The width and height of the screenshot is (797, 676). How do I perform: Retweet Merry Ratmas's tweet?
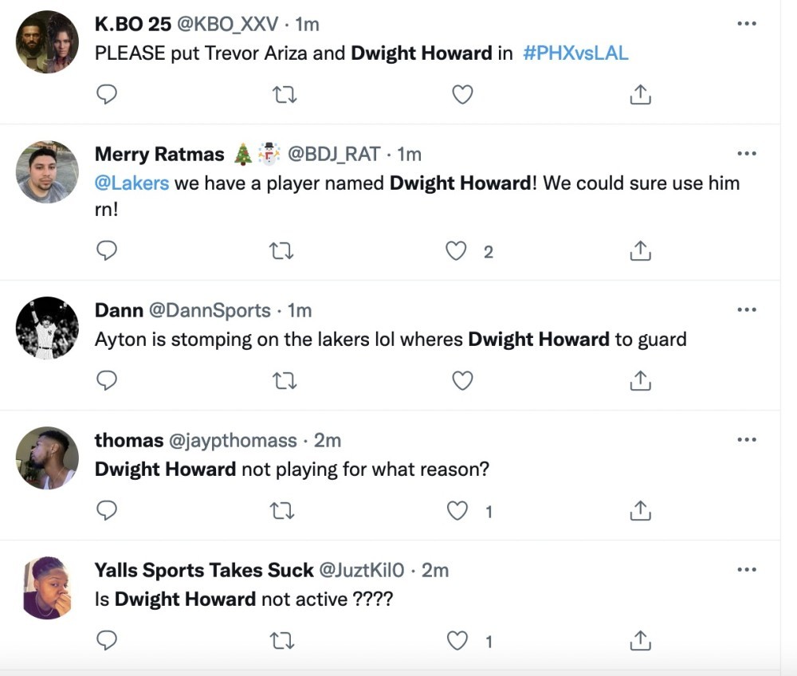tap(281, 251)
